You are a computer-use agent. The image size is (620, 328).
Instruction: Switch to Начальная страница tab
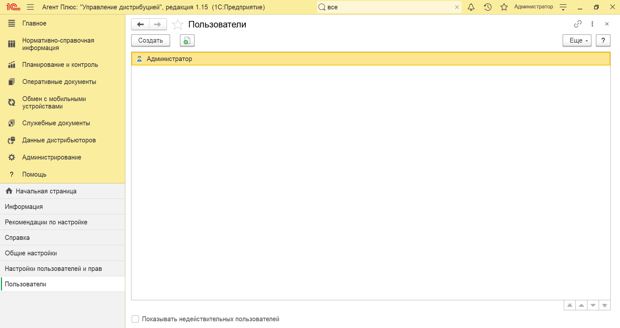click(x=62, y=191)
